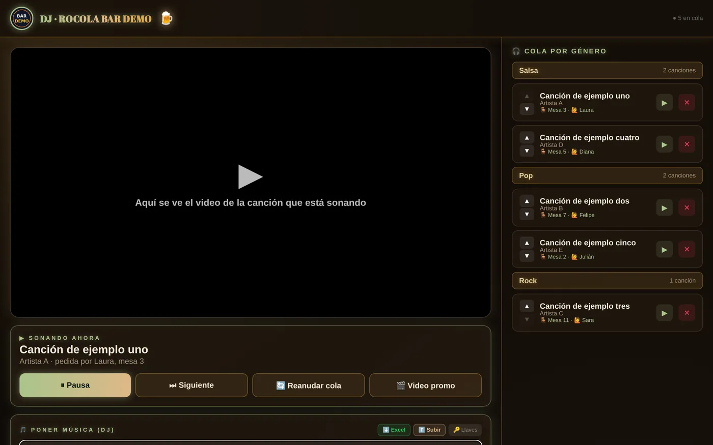713x445 pixels.
Task: Open the Llaves keys option
Action: coord(465,430)
